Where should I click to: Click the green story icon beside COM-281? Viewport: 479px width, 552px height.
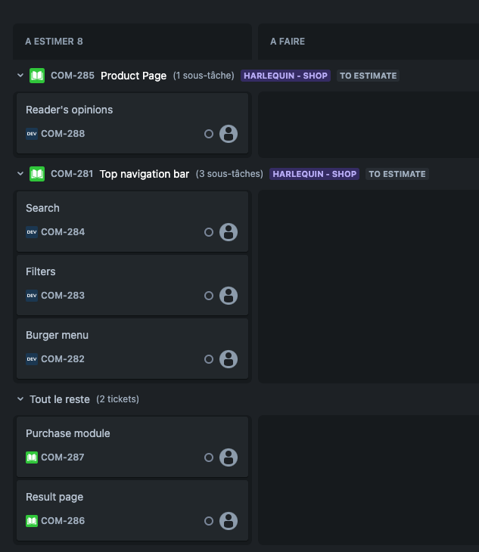[x=37, y=174]
